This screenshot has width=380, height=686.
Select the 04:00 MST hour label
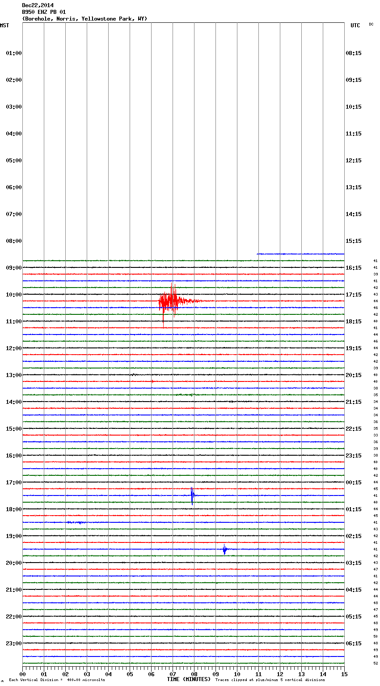tap(14, 134)
